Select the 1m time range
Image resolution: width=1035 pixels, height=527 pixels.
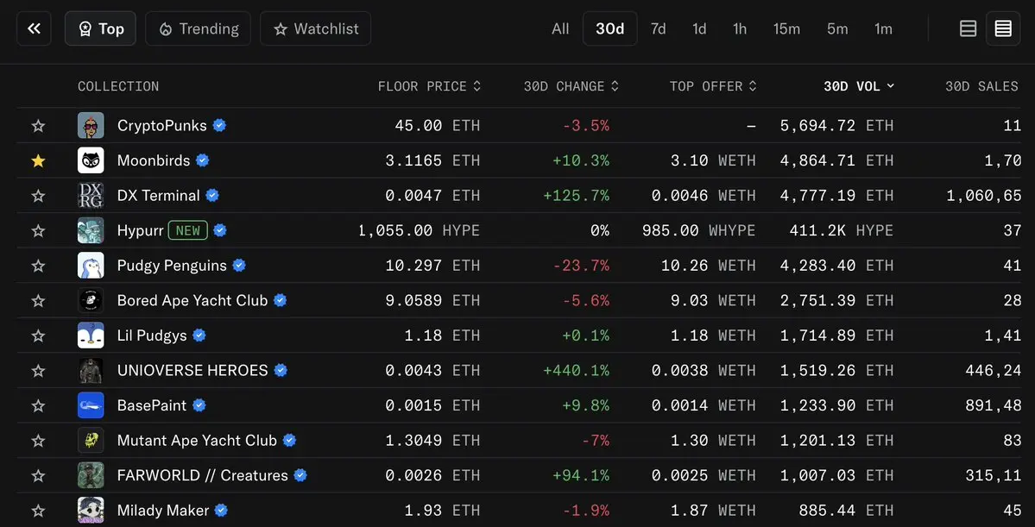coord(883,28)
